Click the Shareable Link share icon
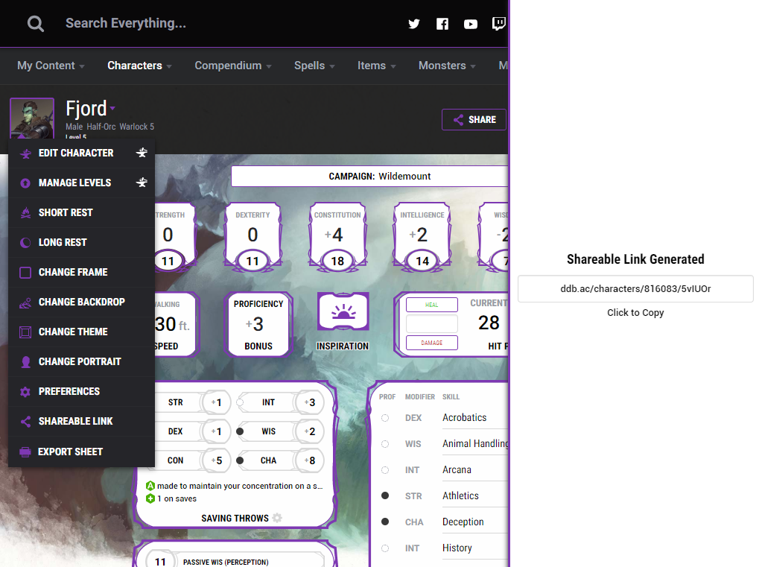 25,422
